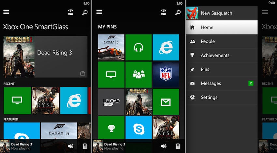Open hamburger menu on My Pins screen
Screen dimensions: 277x153
99,12
